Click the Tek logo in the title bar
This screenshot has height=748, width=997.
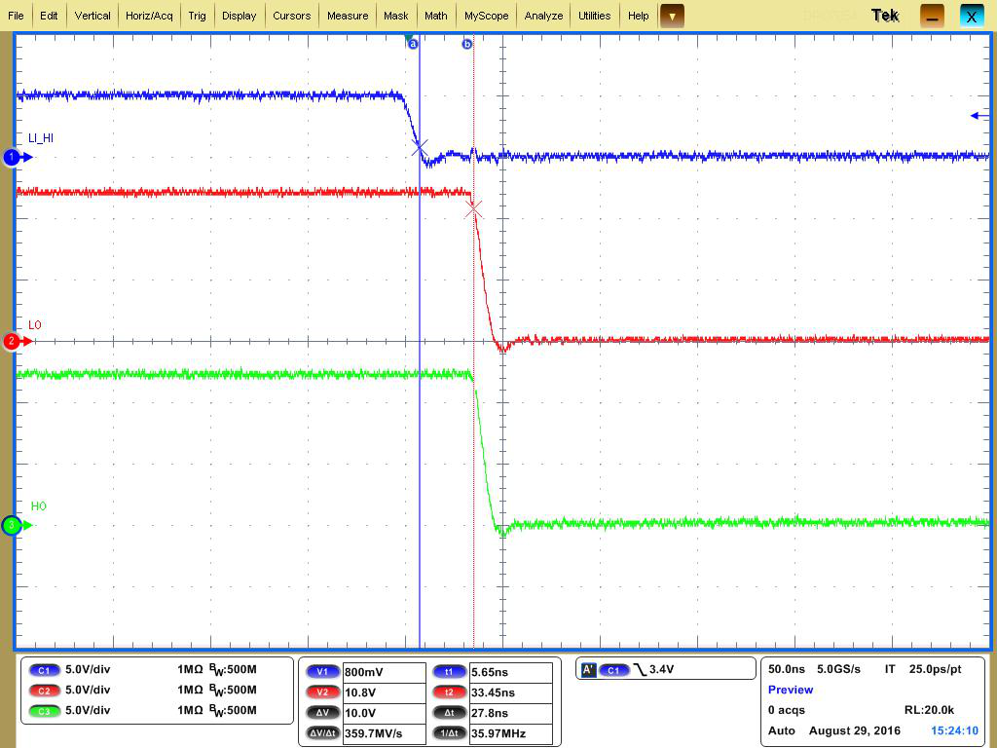(886, 15)
